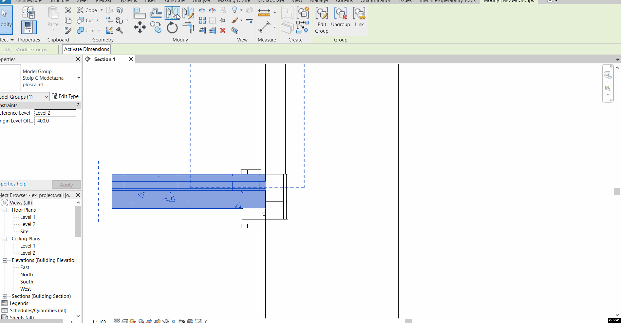Screen dimensions: 621x323
Task: Toggle Temporary Hide/Isolate in view control bar
Action: [165, 321]
